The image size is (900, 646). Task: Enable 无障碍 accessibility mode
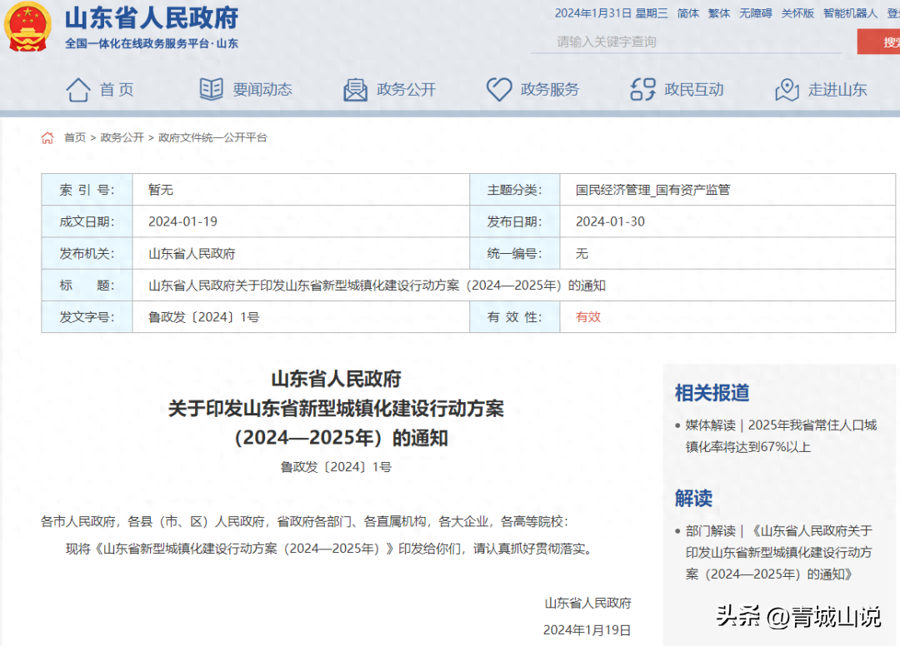[755, 13]
